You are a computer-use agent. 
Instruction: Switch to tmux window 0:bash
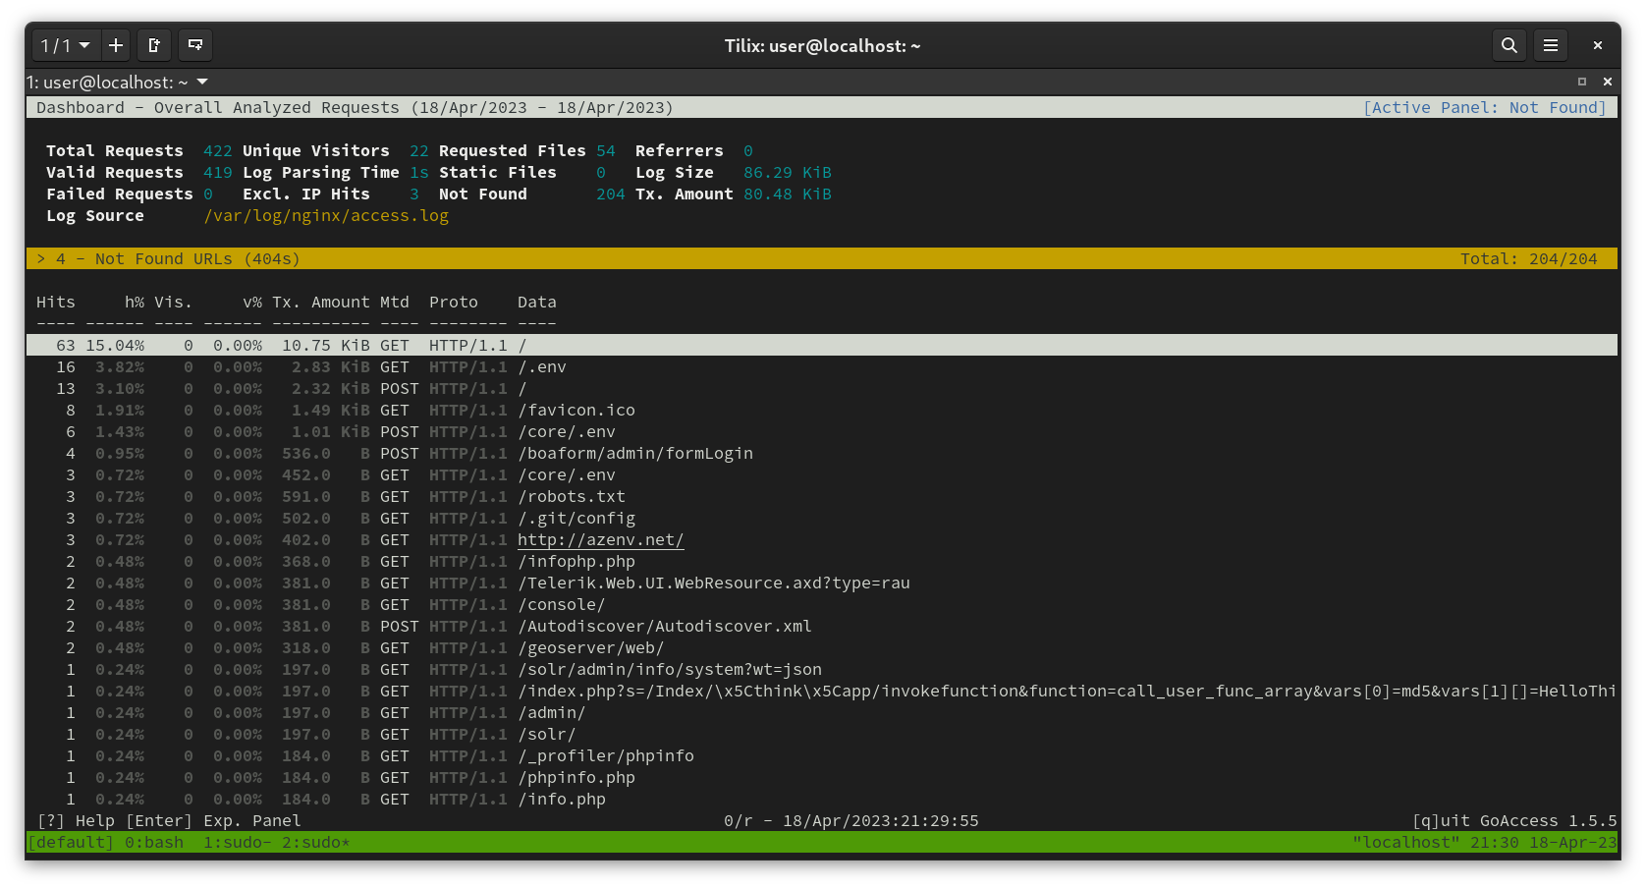[x=154, y=843]
